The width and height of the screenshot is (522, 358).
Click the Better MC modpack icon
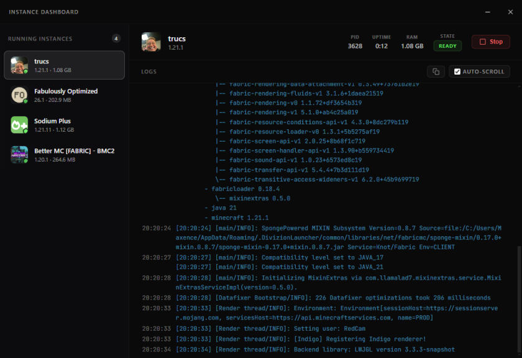(19, 155)
